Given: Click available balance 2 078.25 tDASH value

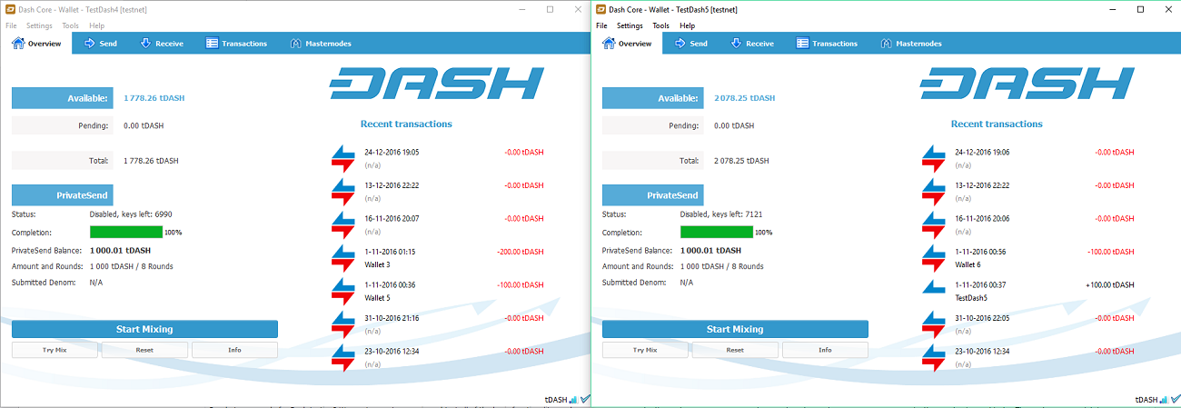Looking at the screenshot, I should pos(744,97).
